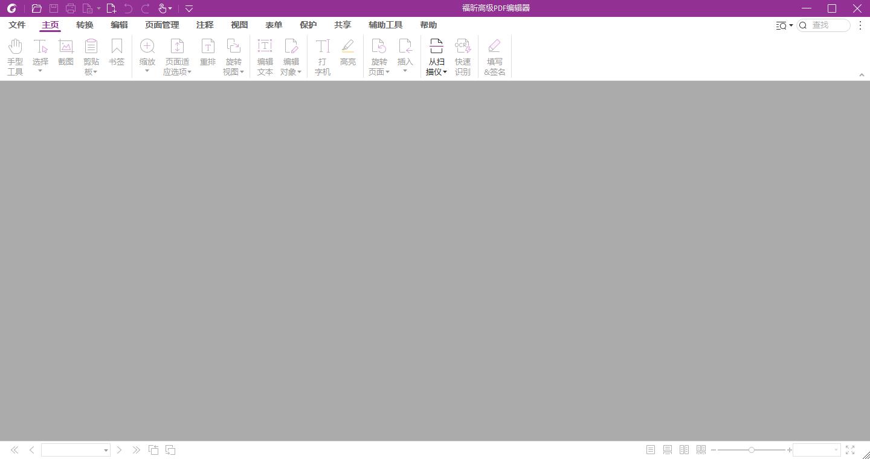Click the Open file folder icon
870x459 pixels.
click(37, 8)
